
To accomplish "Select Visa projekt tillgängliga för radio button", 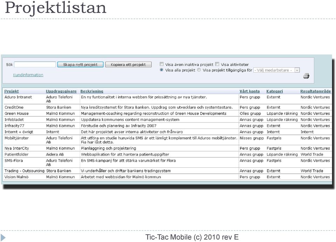I will [x=199, y=70].
